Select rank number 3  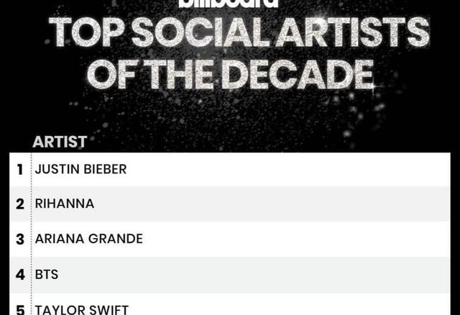click(x=19, y=239)
